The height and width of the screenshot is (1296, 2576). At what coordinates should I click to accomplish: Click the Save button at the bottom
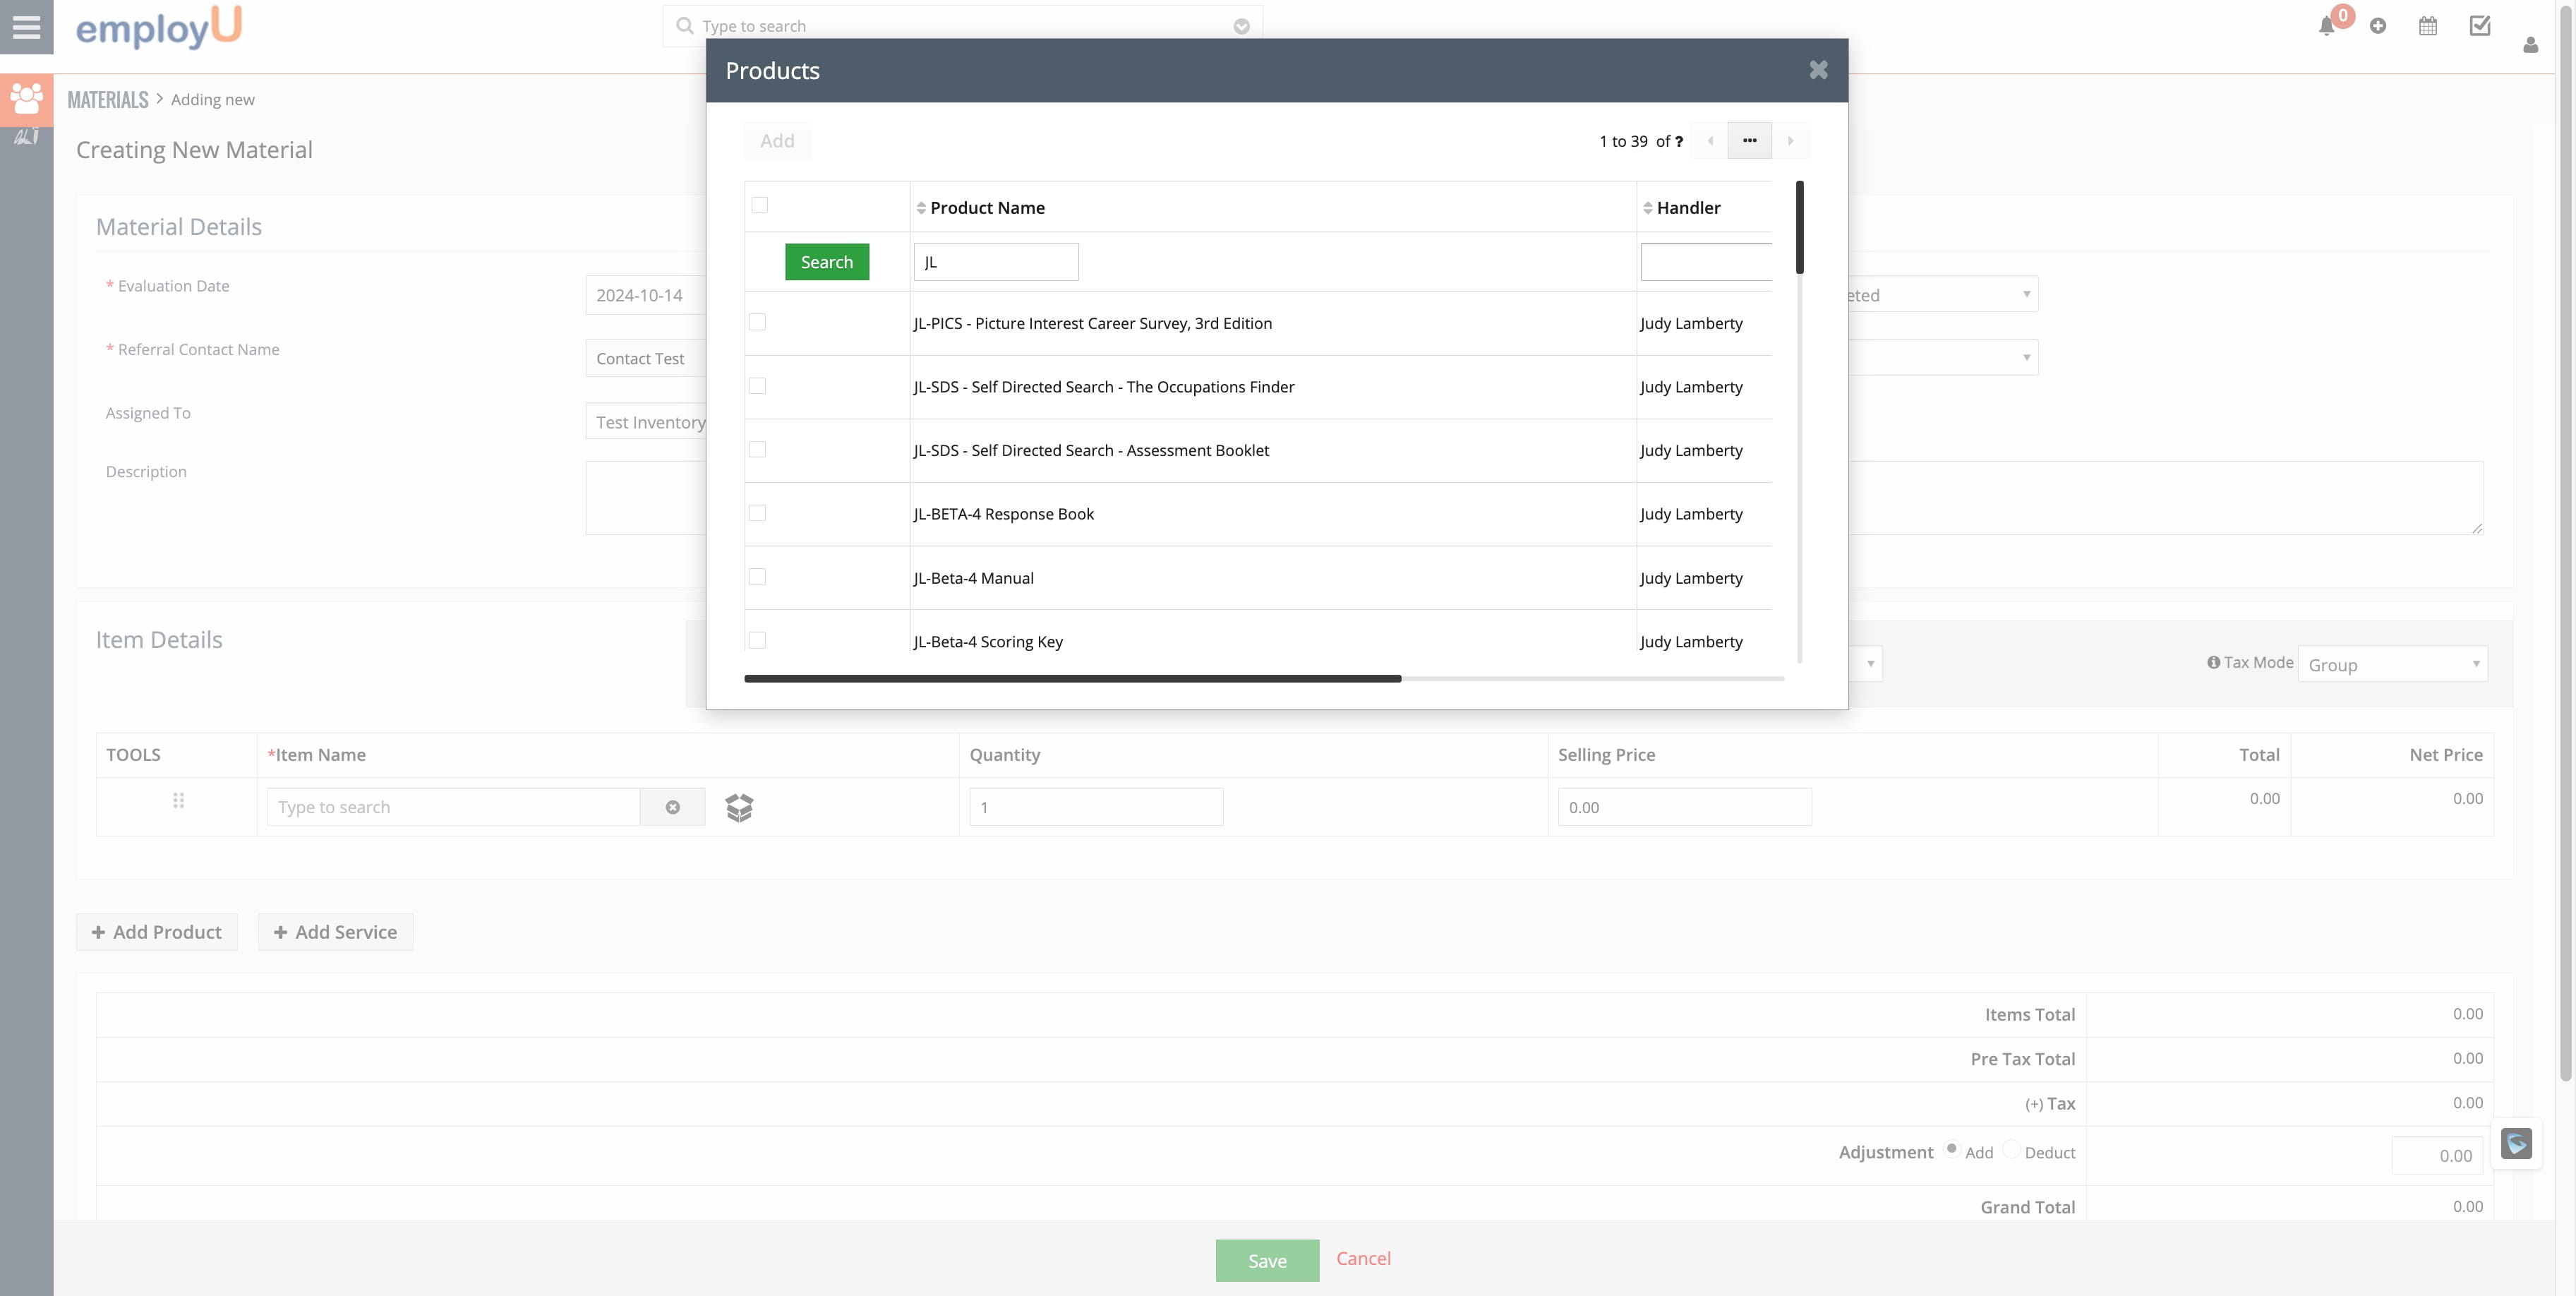(x=1267, y=1260)
